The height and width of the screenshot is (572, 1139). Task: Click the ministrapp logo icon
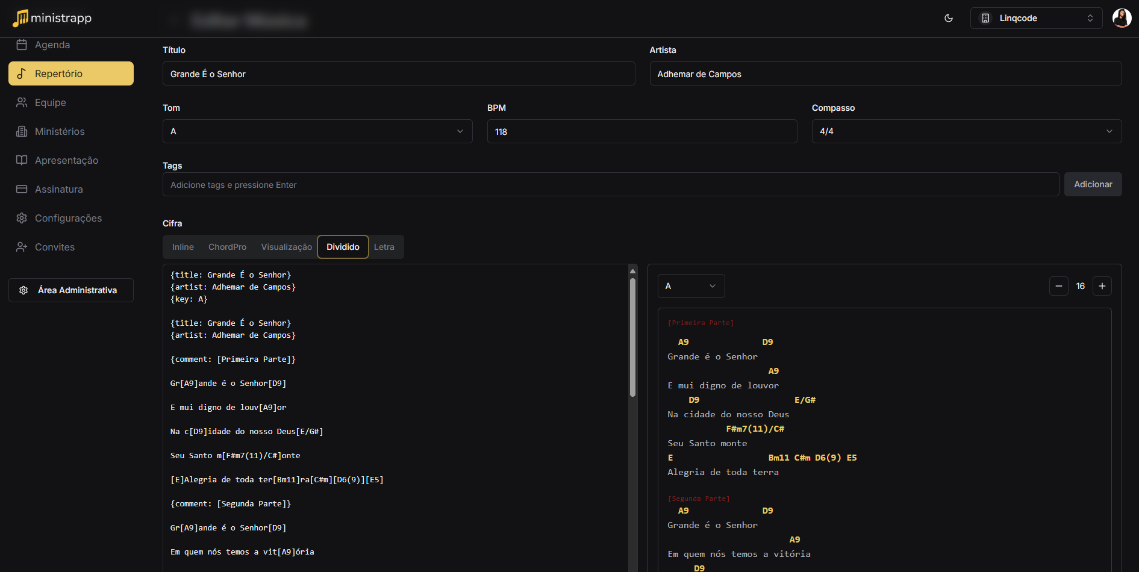(20, 18)
